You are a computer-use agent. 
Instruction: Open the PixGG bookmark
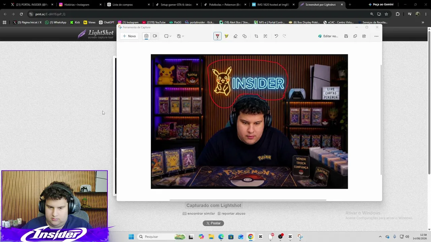click(175, 22)
